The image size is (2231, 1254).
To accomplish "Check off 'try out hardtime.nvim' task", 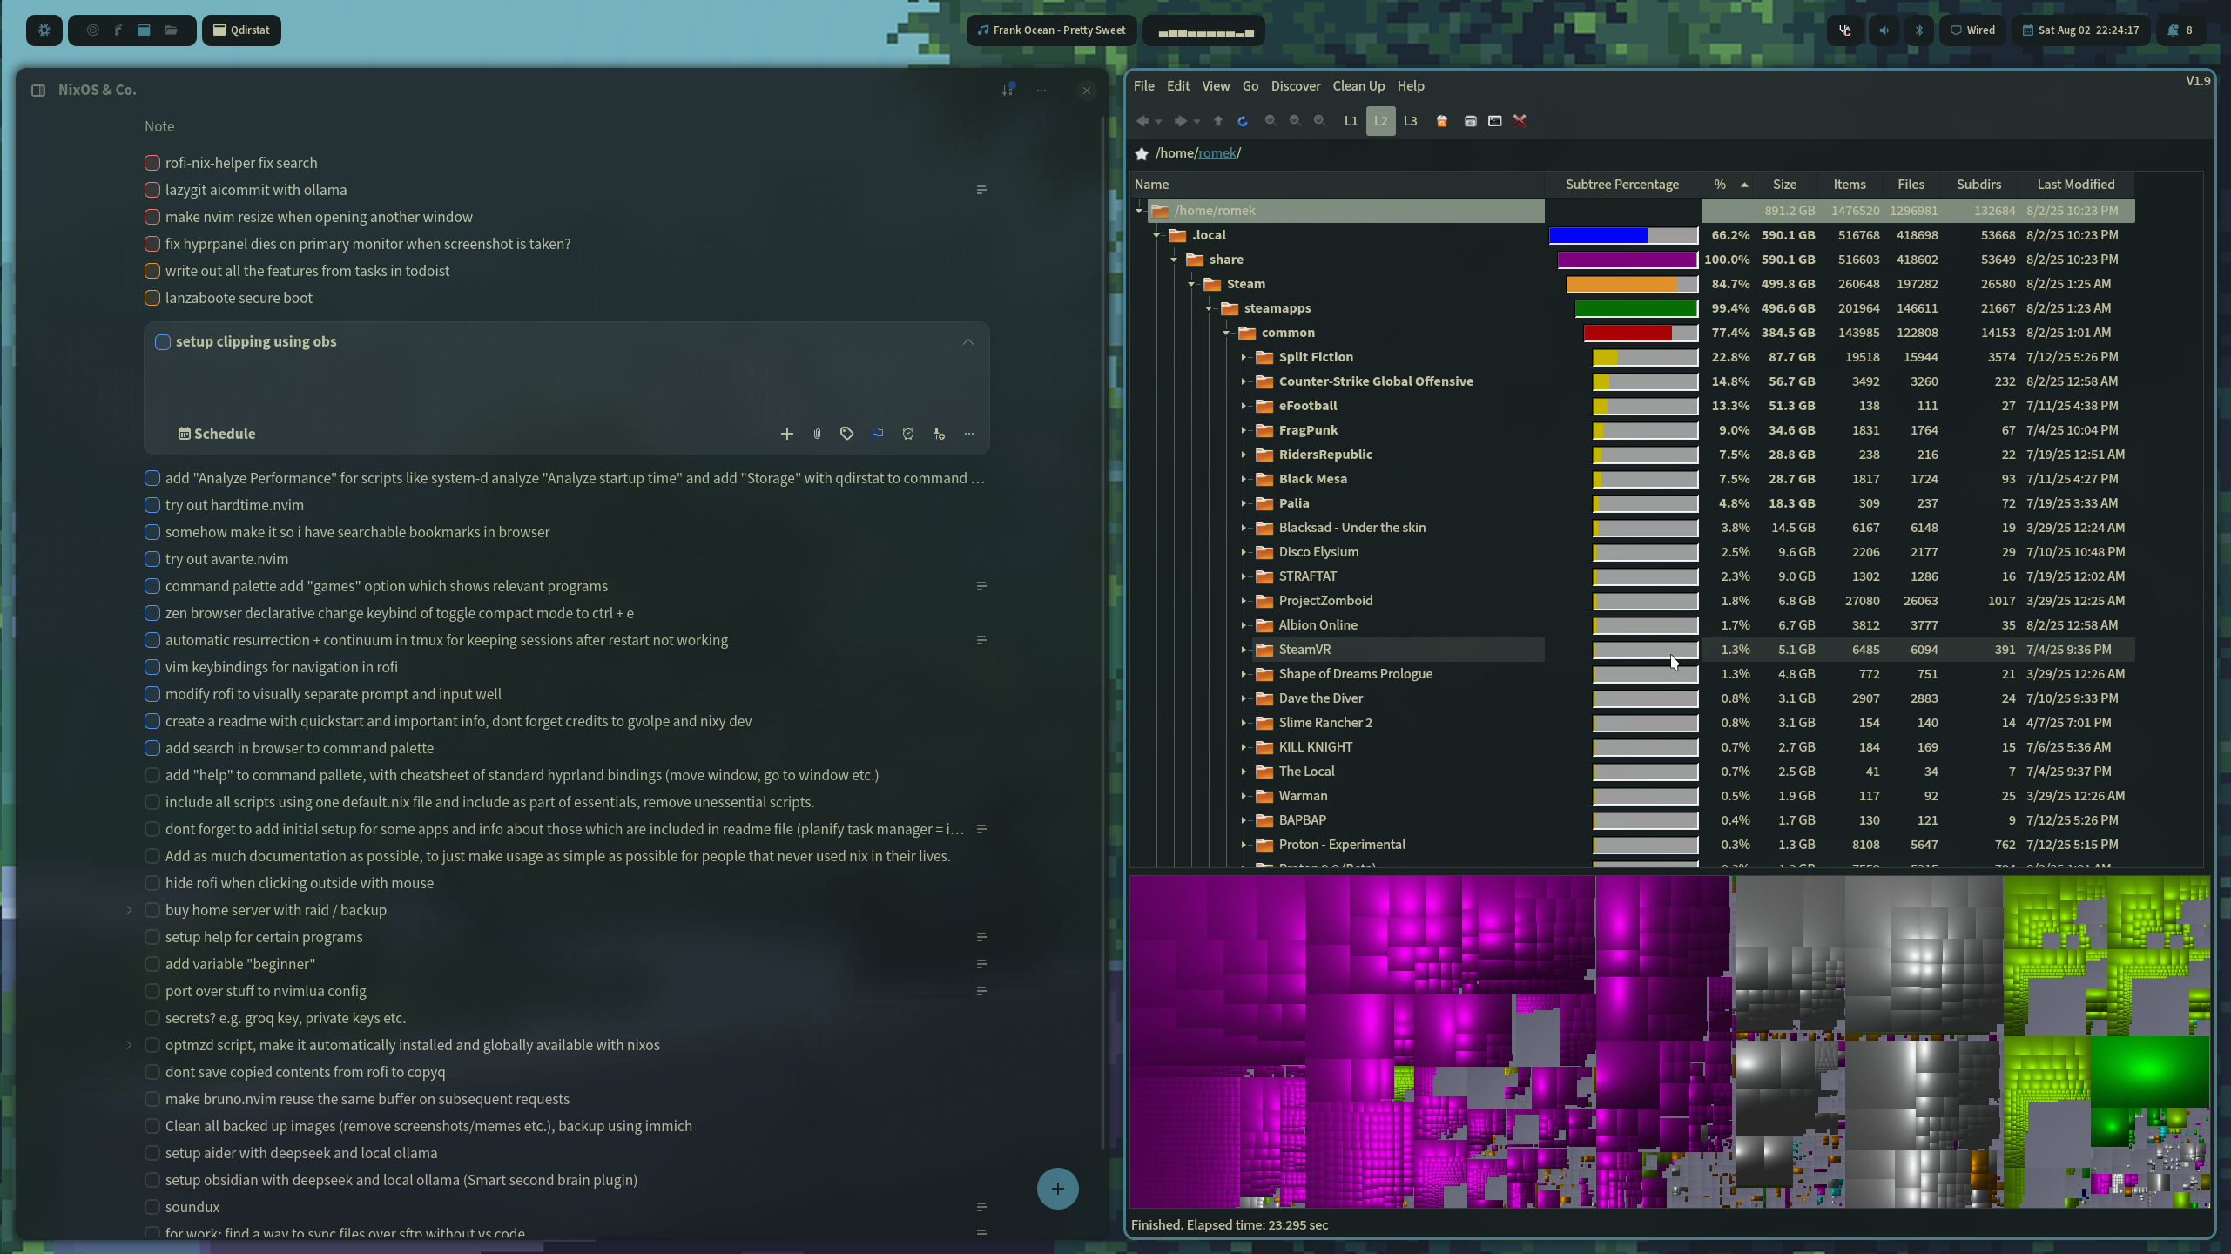I will pos(152,505).
